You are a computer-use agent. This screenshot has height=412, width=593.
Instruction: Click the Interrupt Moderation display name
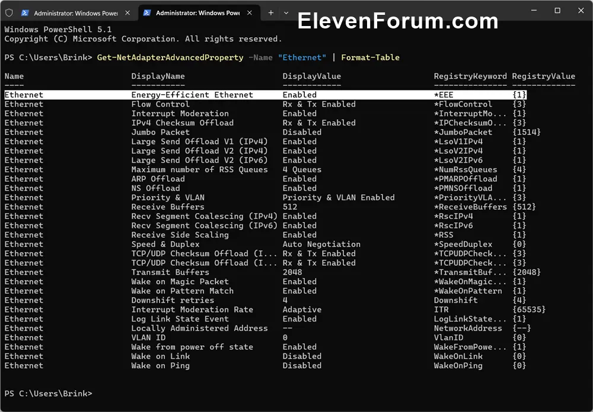tap(180, 114)
